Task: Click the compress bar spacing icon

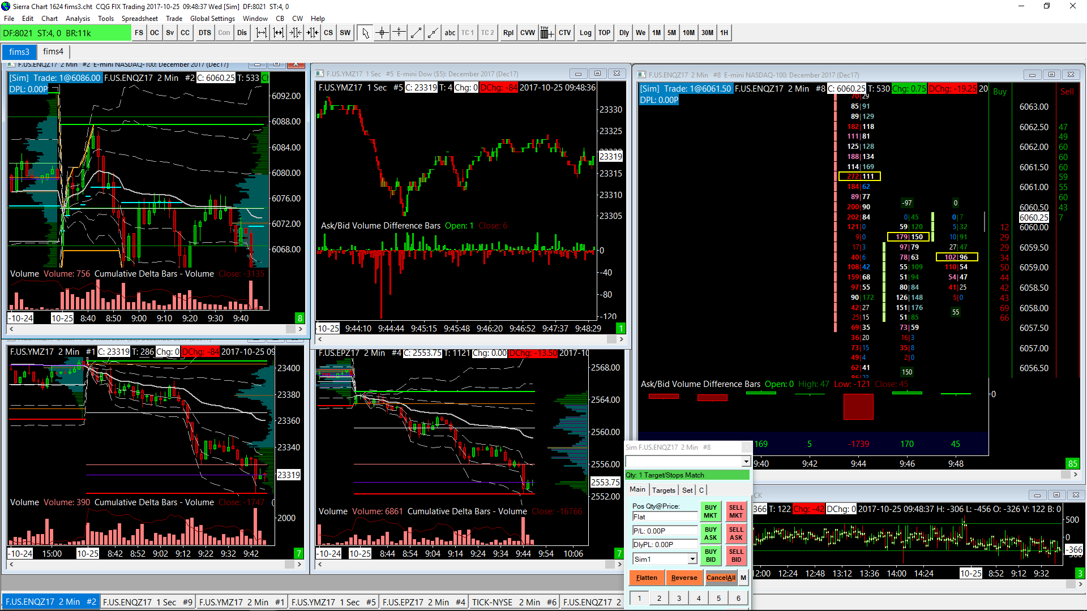Action: pos(296,33)
